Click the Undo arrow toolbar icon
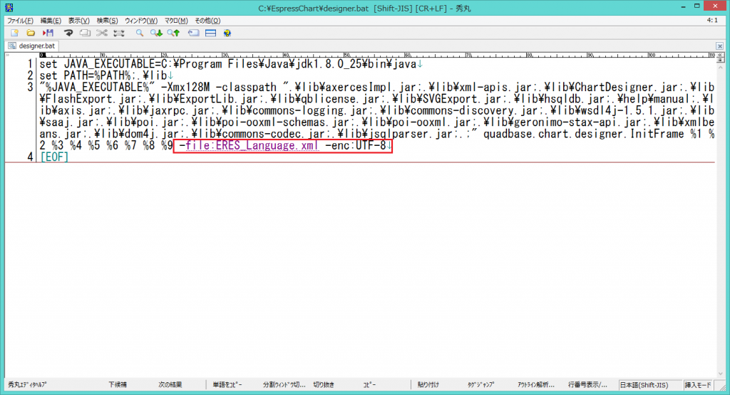This screenshot has height=395, width=730. tap(69, 33)
